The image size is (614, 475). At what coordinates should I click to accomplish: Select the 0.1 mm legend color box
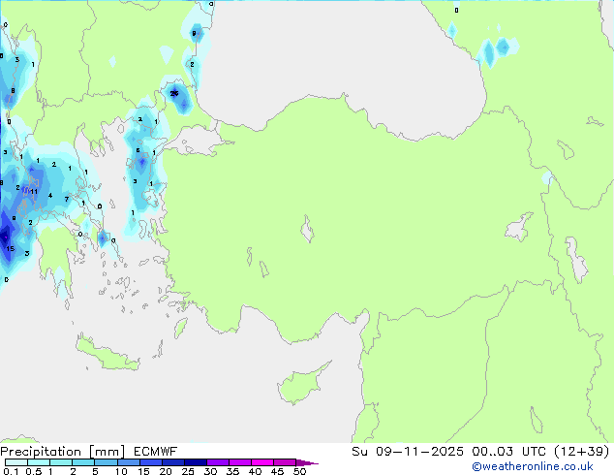[16, 462]
